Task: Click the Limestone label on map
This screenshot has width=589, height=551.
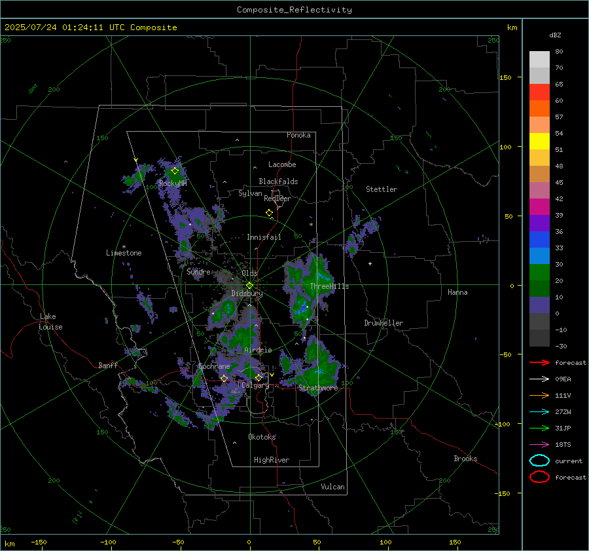Action: coord(124,253)
